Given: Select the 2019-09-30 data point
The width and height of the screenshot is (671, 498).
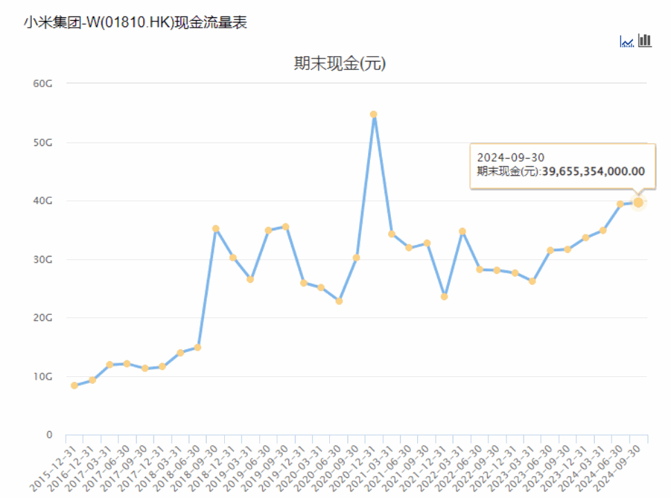Looking at the screenshot, I should click(286, 227).
